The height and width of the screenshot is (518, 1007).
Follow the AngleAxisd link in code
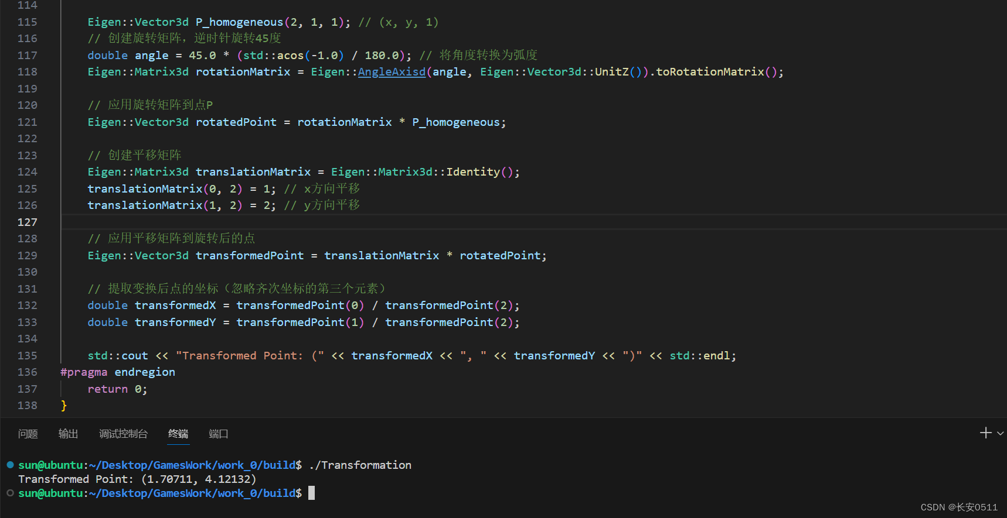(392, 72)
